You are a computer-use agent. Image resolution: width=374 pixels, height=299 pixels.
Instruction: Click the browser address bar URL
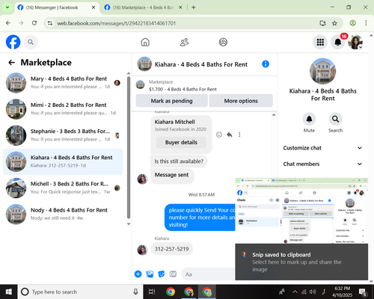tap(117, 23)
